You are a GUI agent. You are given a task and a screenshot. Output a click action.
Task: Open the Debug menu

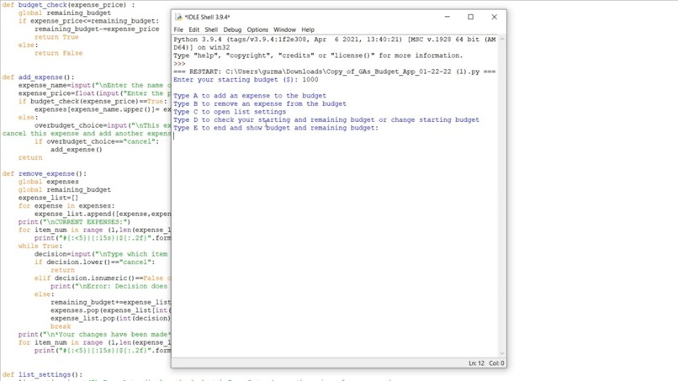(232, 29)
